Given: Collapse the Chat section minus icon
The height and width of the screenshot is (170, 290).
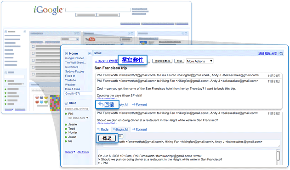Looking at the screenshot, I should 66,103.
